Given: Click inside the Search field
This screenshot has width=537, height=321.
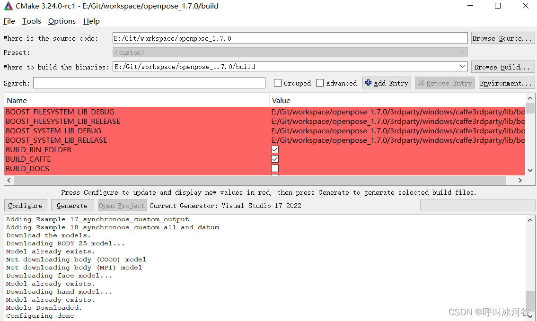Looking at the screenshot, I should tap(149, 83).
